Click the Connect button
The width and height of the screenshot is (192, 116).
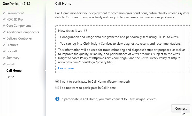tap(181, 108)
